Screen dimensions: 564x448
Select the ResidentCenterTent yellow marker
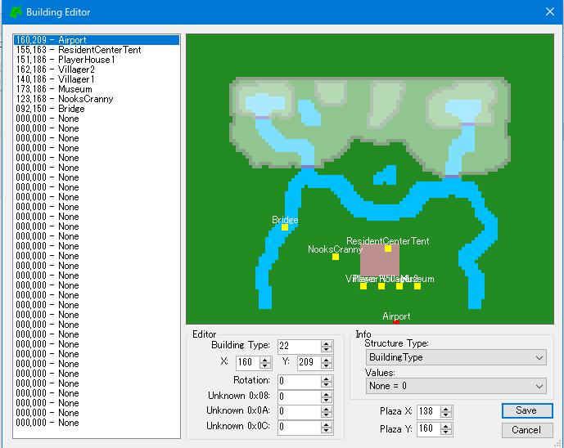[x=388, y=249]
